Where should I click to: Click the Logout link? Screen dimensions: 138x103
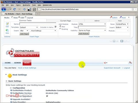pyautogui.click(x=127, y=68)
